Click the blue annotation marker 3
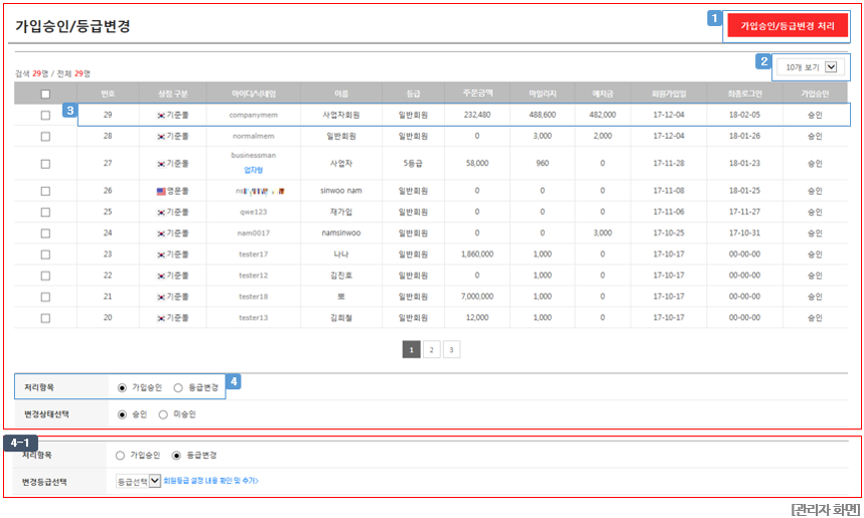 coord(70,110)
